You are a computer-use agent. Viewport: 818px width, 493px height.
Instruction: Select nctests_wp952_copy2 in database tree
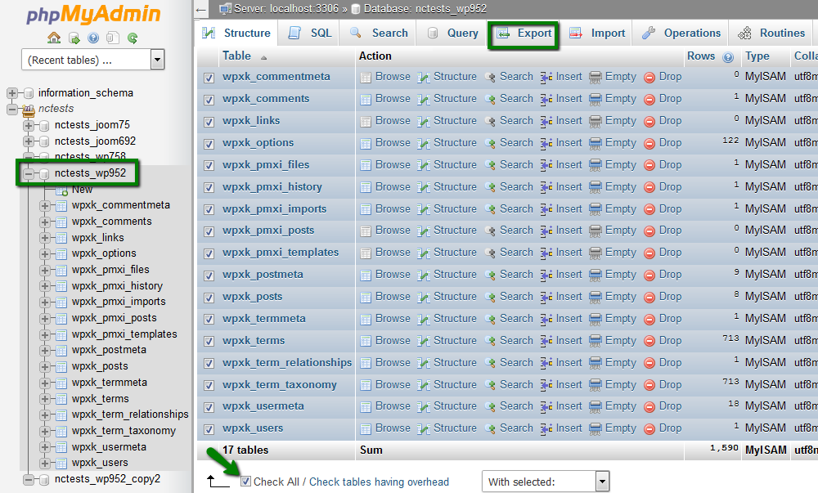[107, 479]
